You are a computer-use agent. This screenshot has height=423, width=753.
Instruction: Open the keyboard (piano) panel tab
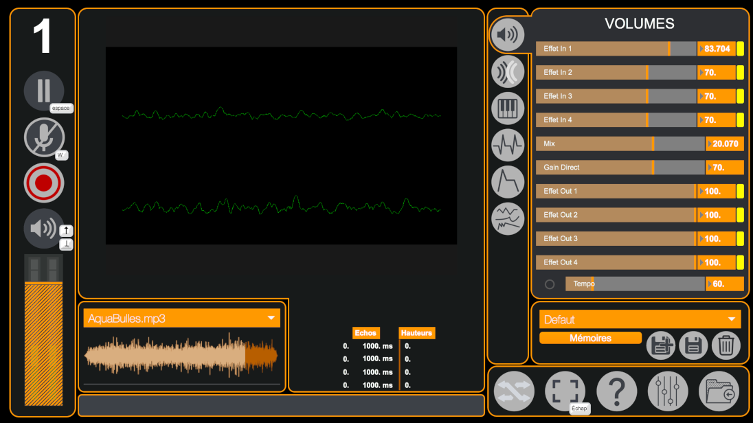click(x=508, y=108)
